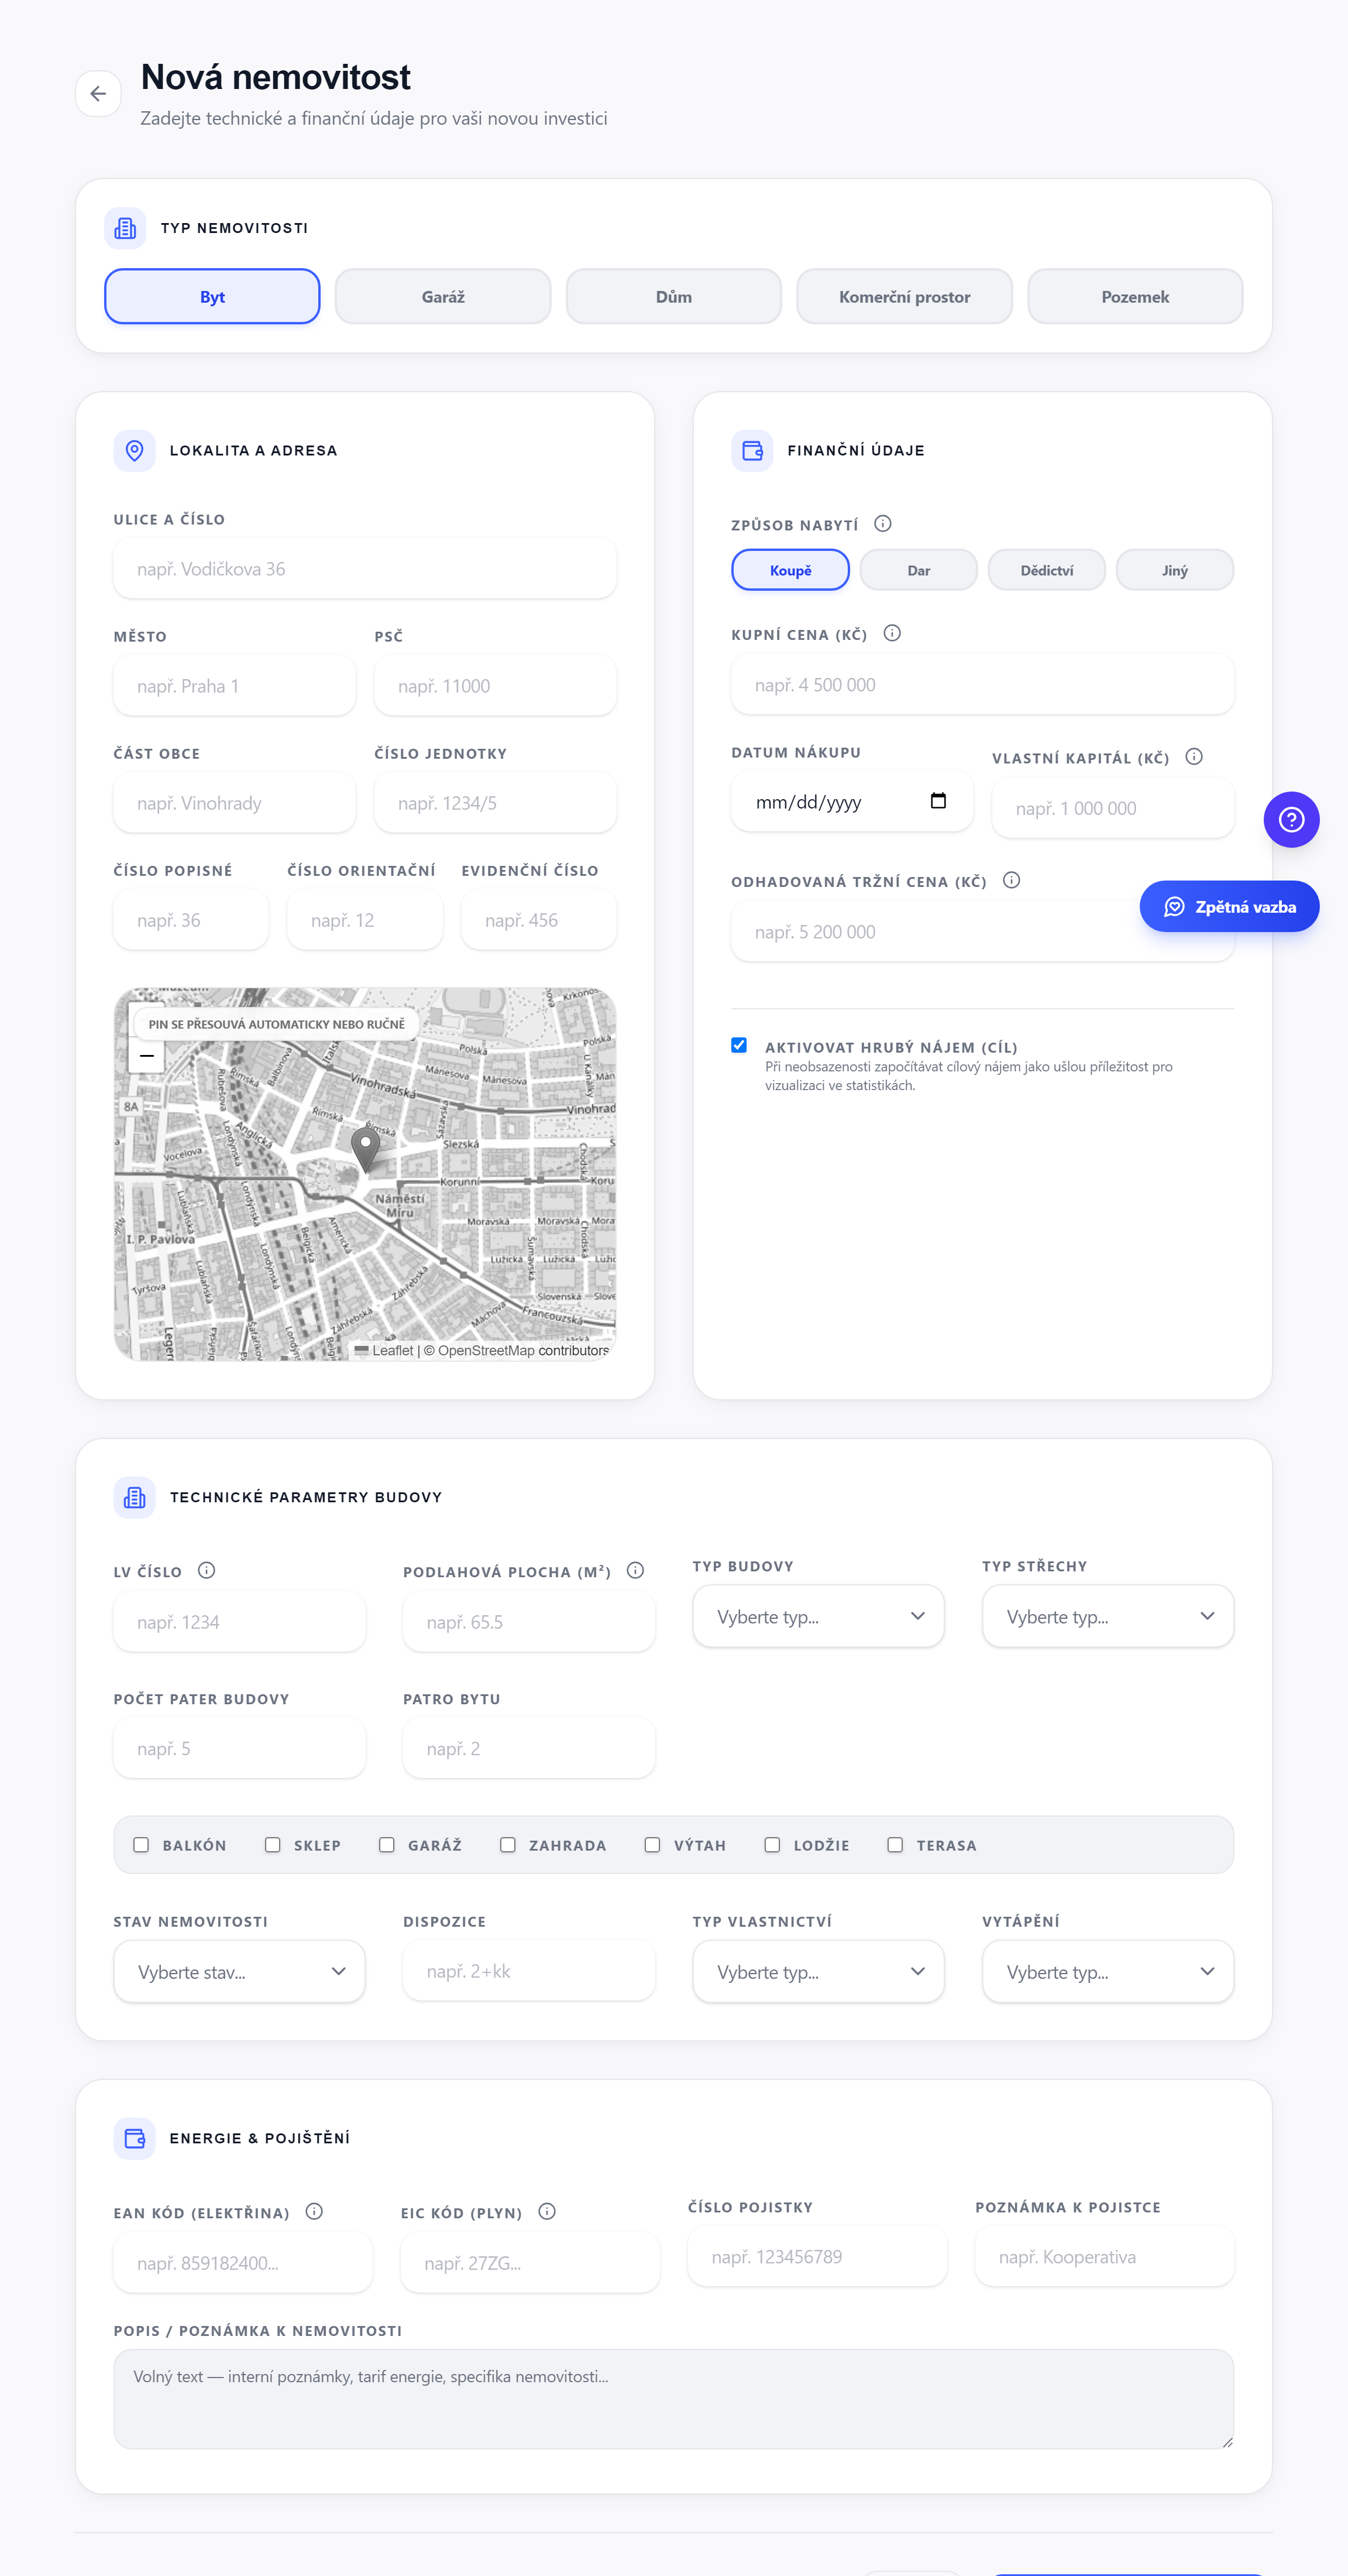Focus the Kupní cena input
This screenshot has height=2576, width=1348.
click(x=982, y=685)
